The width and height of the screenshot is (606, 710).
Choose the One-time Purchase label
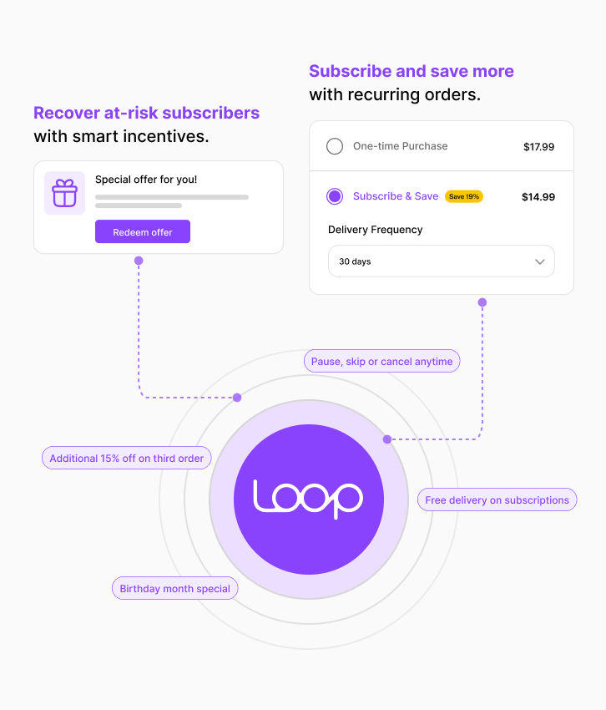(x=401, y=146)
